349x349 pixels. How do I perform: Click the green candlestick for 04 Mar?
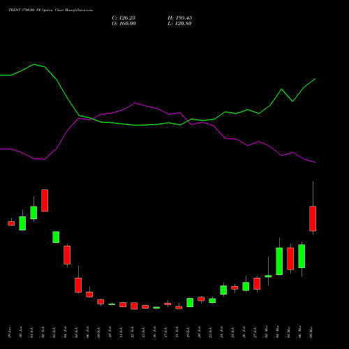click(279, 261)
